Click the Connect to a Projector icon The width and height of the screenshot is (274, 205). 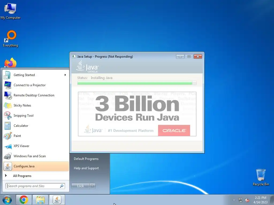[x=7, y=85]
